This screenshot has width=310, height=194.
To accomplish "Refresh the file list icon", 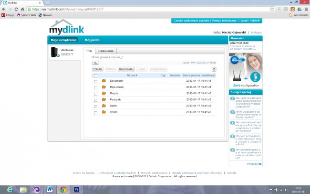I will point(214,69).
